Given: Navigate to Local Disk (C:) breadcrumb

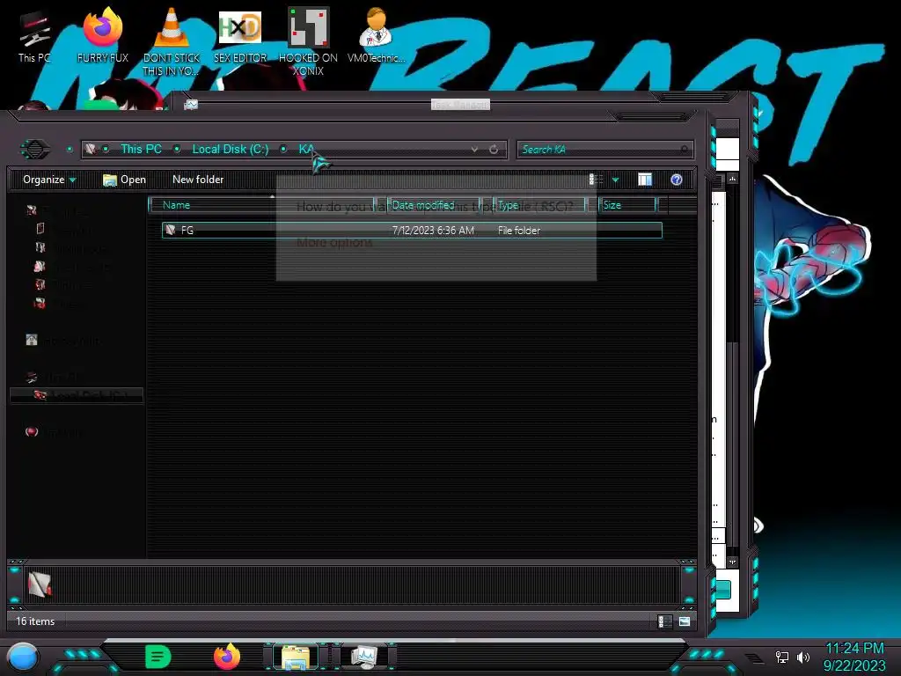Looking at the screenshot, I should [x=231, y=150].
